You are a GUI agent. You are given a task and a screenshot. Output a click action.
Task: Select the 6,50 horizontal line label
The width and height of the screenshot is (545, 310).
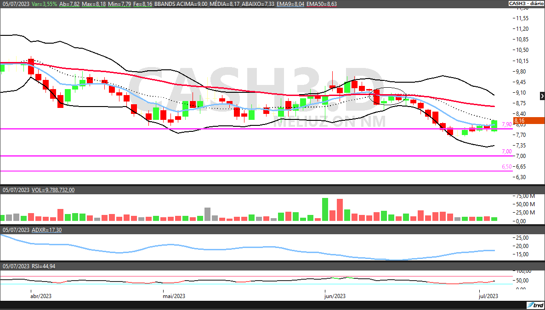tap(506, 167)
